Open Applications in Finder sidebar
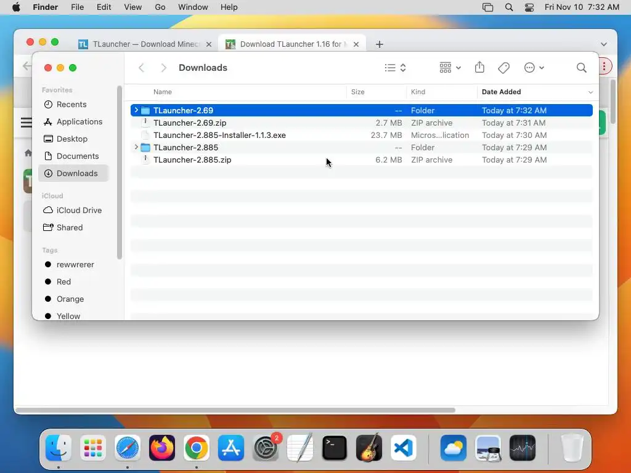Screen dimensions: 631x473 point(74,121)
